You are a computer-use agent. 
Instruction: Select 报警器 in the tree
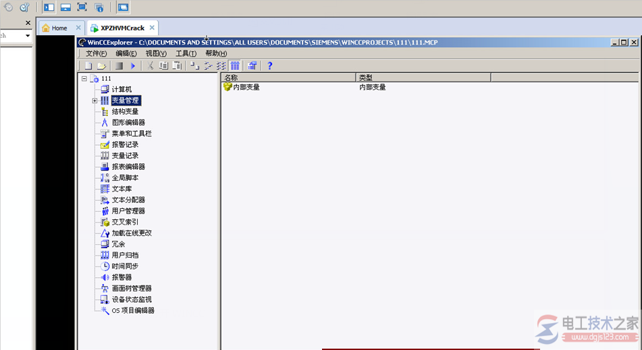pos(122,276)
